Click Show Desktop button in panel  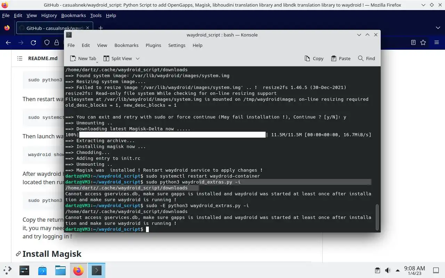tap(436, 270)
